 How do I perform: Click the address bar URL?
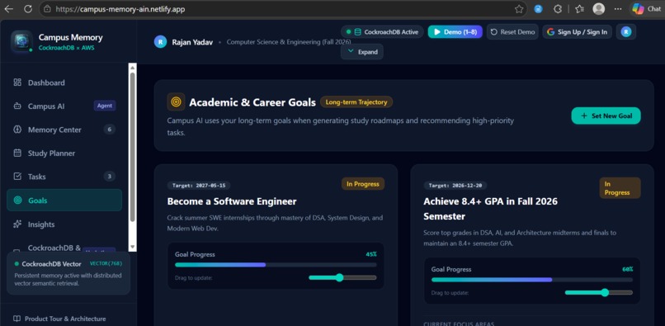[120, 9]
